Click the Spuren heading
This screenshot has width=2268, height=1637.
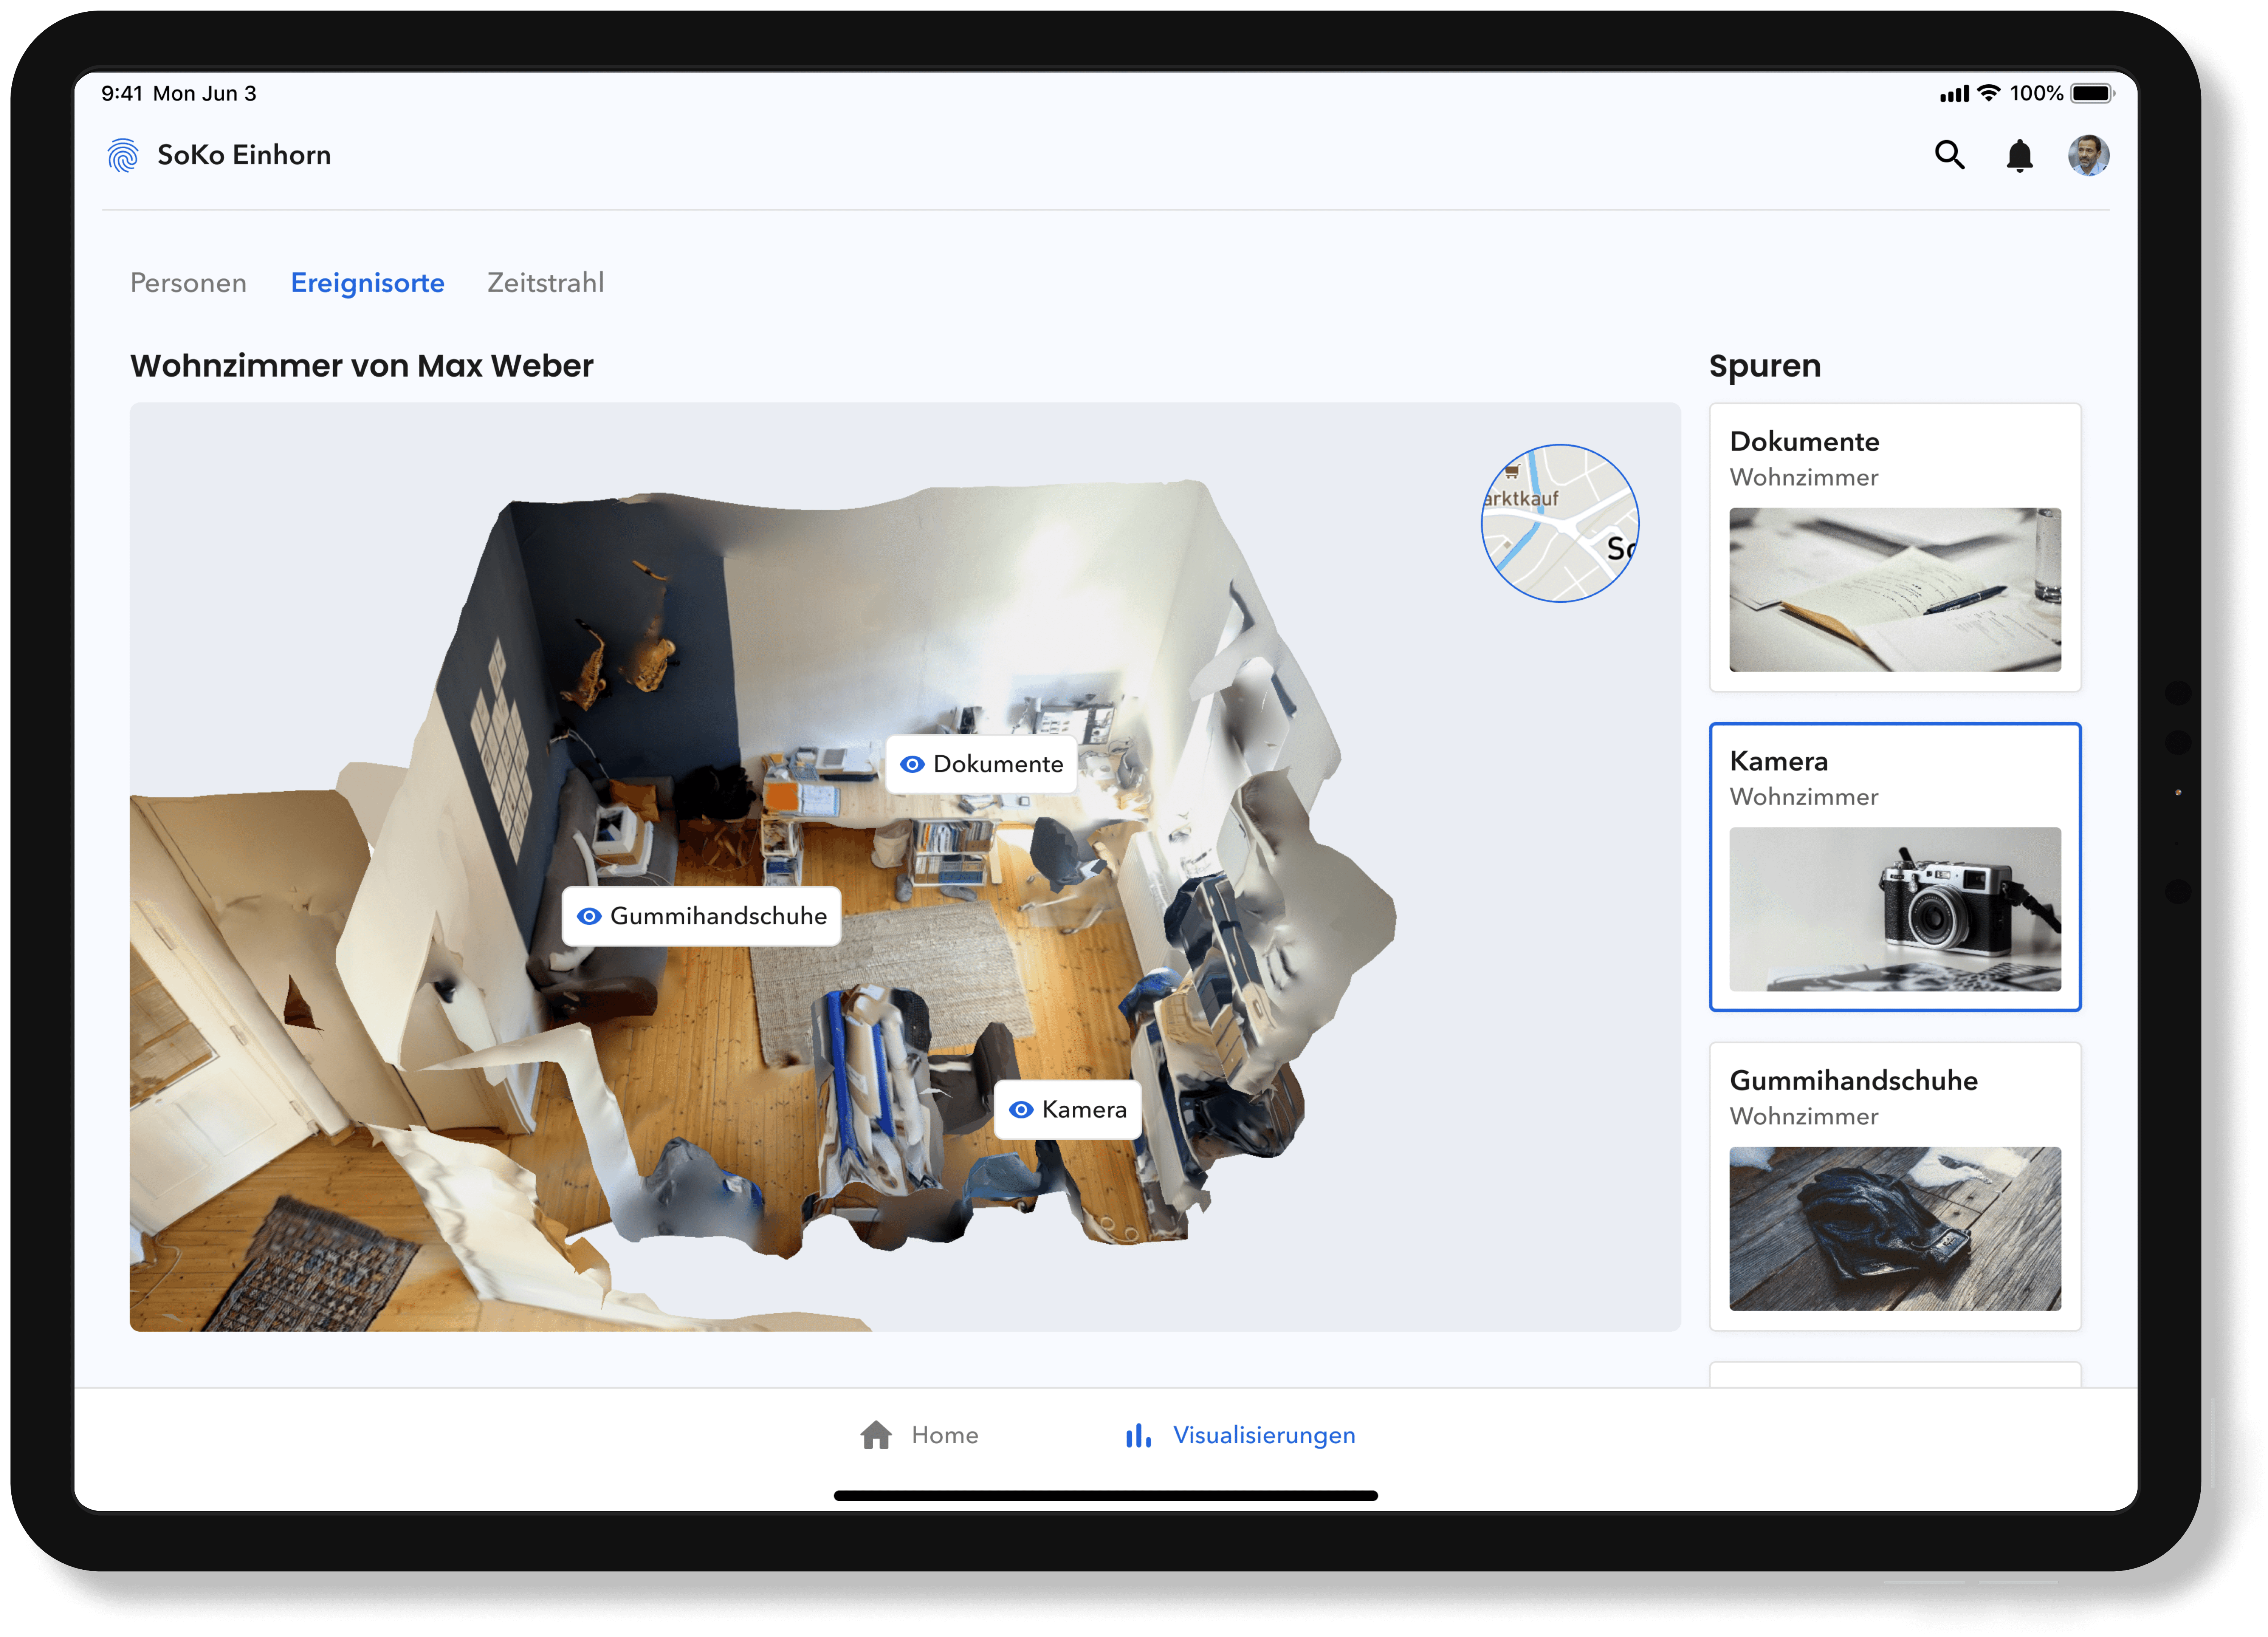pos(1764,366)
